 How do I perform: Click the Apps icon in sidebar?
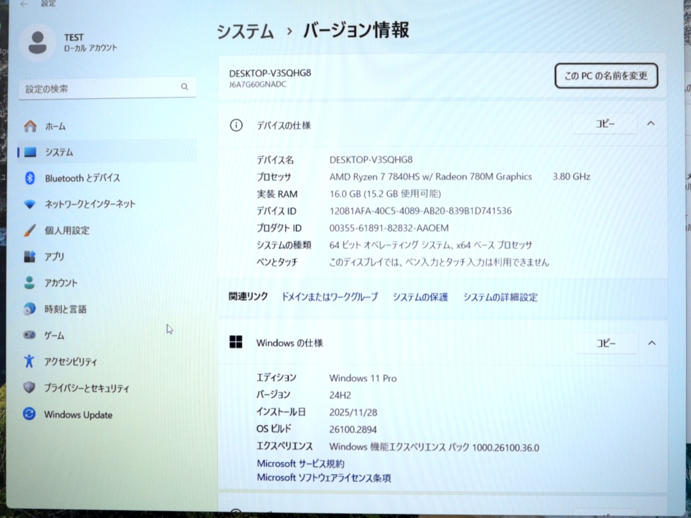30,257
